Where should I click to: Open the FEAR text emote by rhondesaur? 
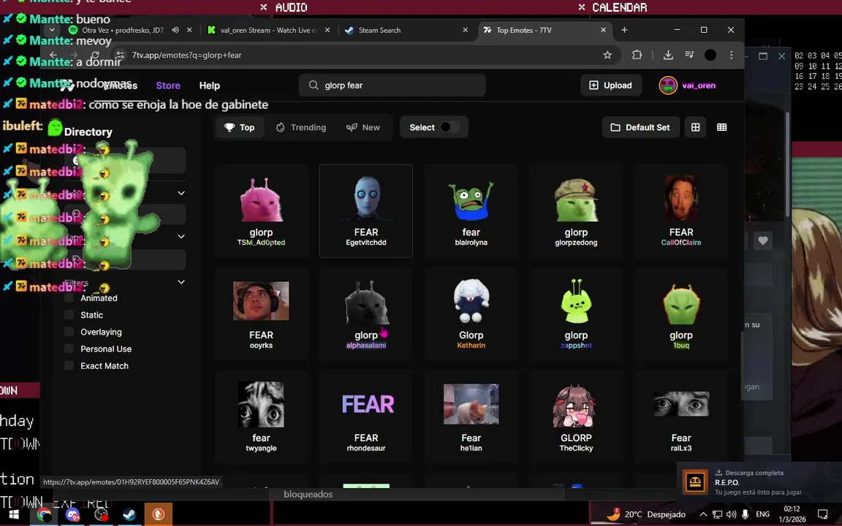click(x=366, y=417)
